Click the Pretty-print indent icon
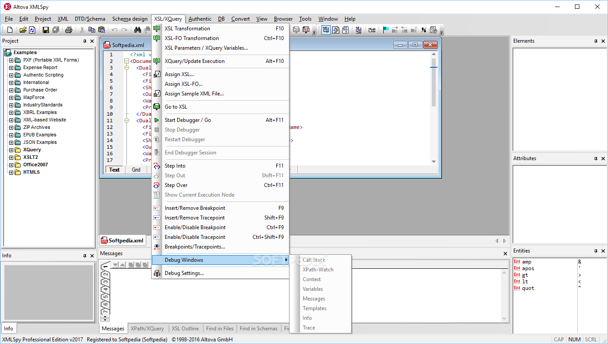This screenshot has width=608, height=344. click(336, 30)
